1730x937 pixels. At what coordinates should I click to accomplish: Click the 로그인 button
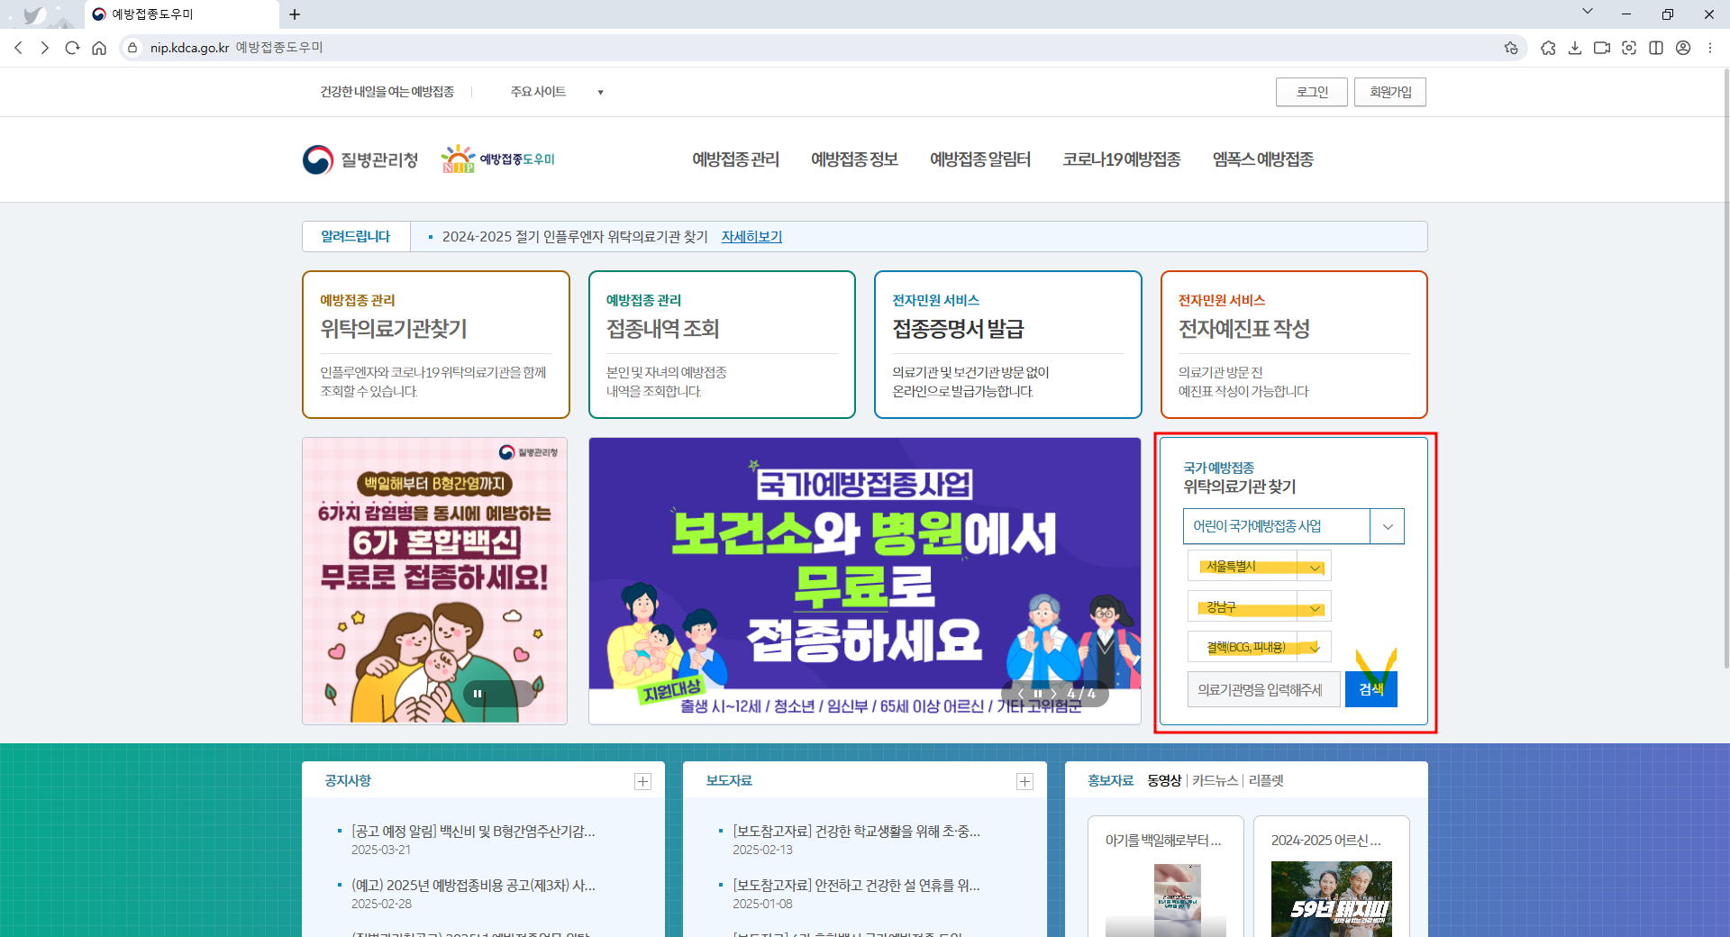coord(1312,92)
